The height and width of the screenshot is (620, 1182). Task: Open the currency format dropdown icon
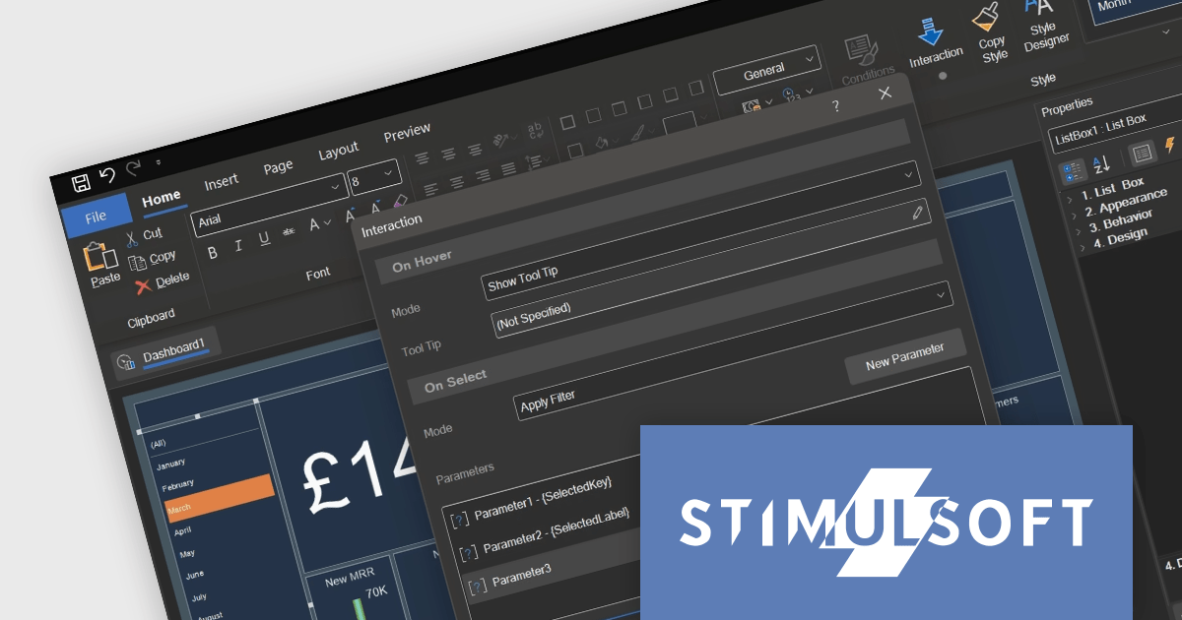click(x=757, y=105)
